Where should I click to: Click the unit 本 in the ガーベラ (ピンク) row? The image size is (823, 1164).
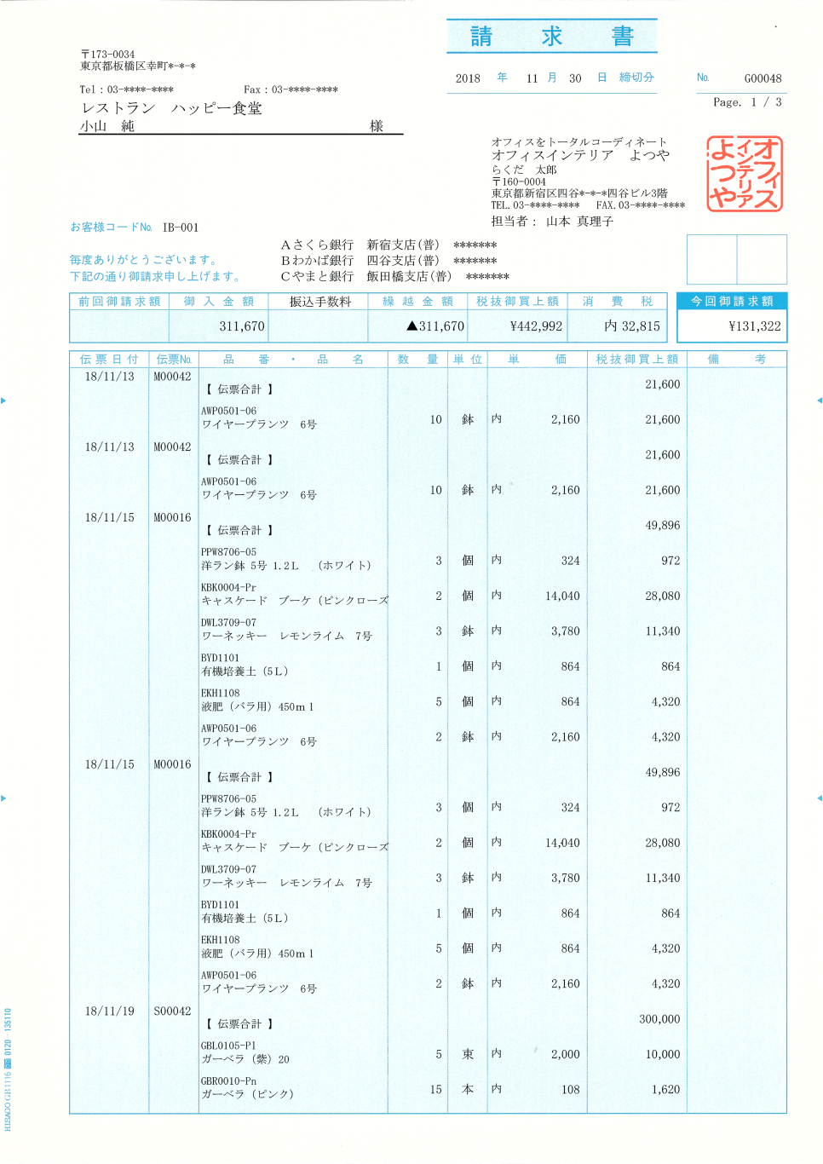(468, 1089)
